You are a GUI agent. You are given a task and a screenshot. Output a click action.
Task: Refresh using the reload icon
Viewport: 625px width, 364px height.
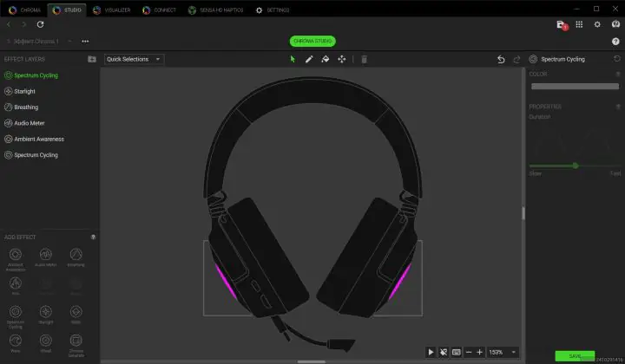point(40,24)
